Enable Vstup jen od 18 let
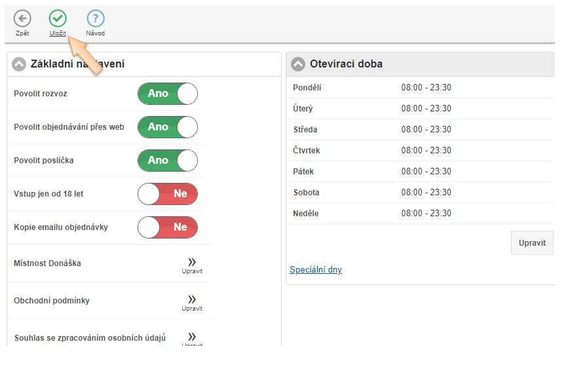585x382 pixels. coord(167,194)
